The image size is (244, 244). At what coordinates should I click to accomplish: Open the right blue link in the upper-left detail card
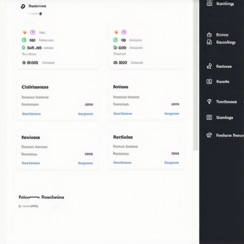pos(85,114)
